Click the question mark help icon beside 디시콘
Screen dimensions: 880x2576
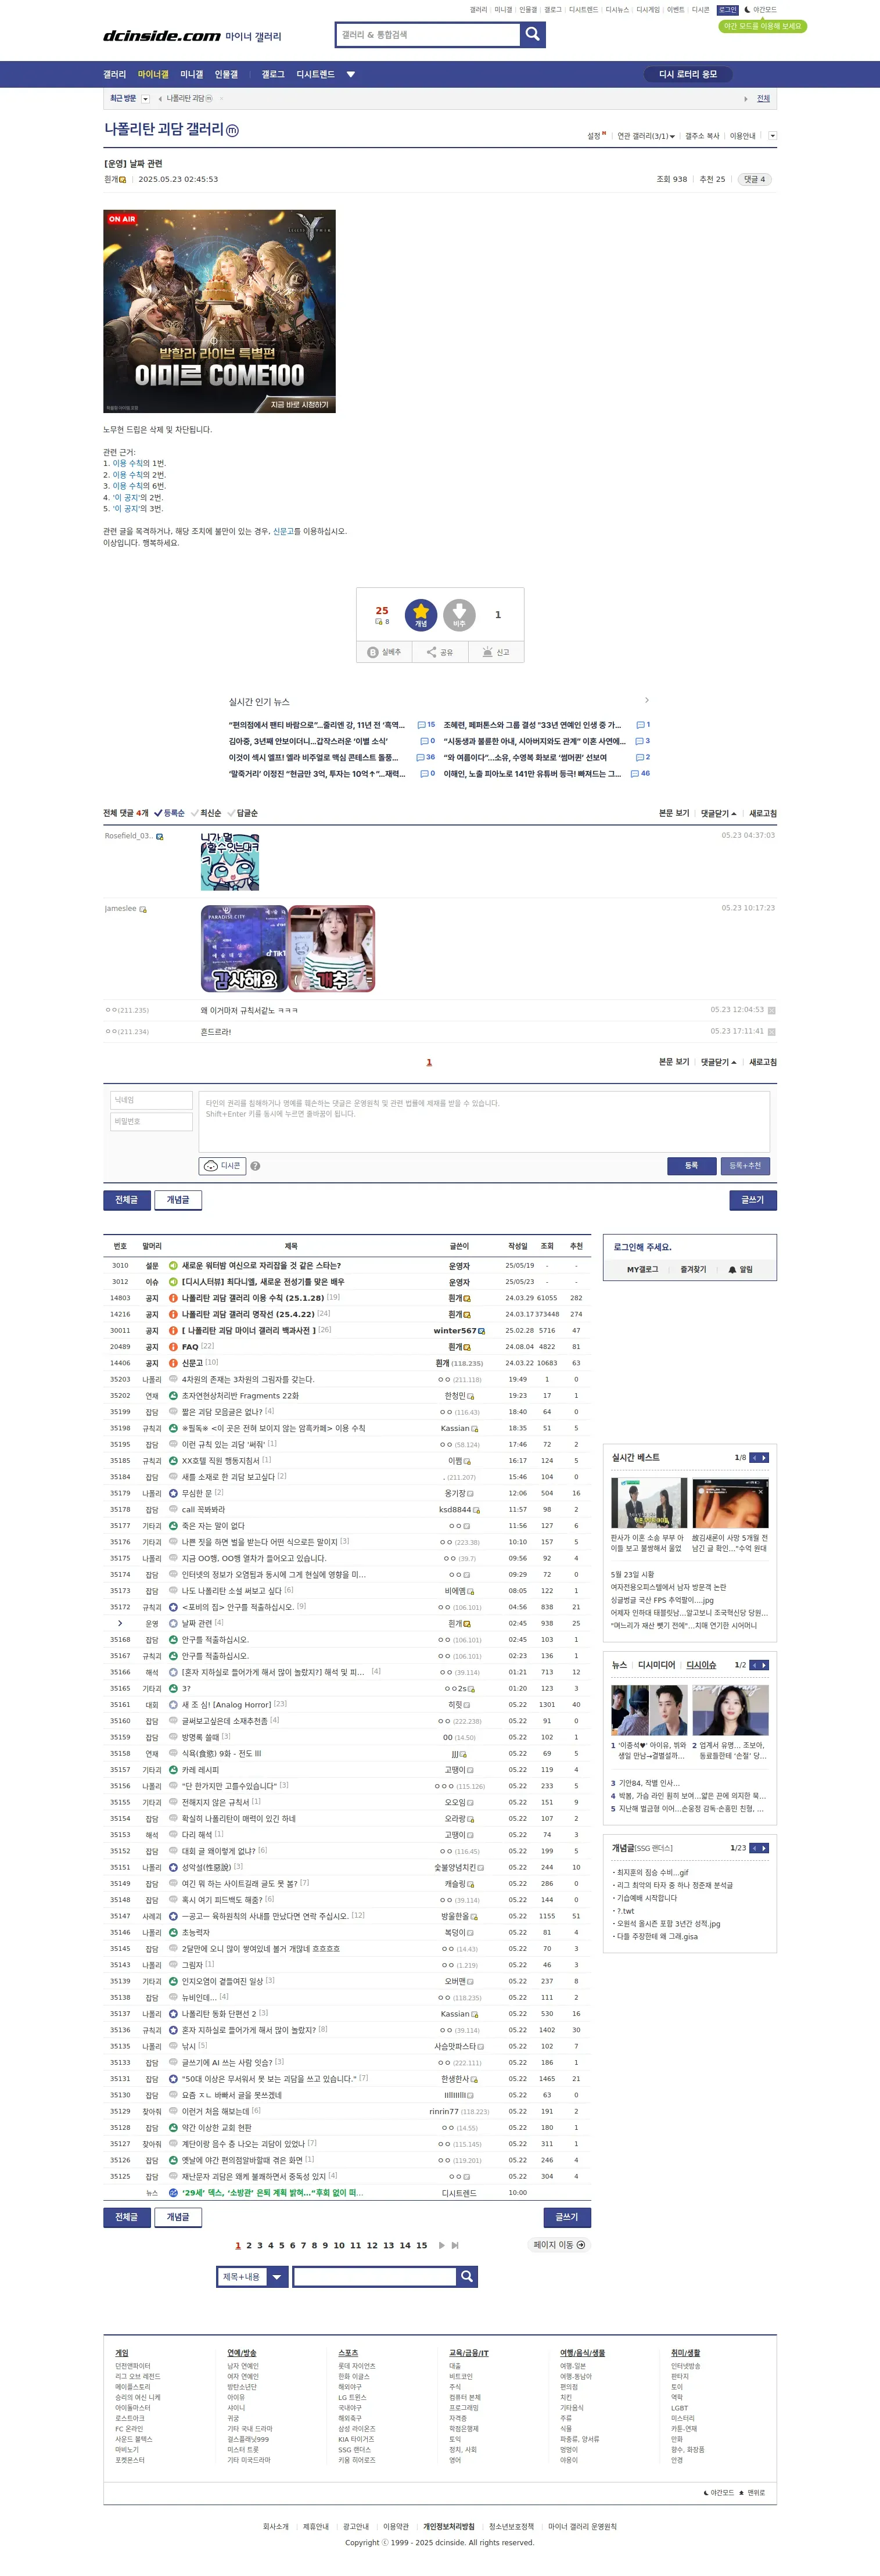coord(255,1166)
